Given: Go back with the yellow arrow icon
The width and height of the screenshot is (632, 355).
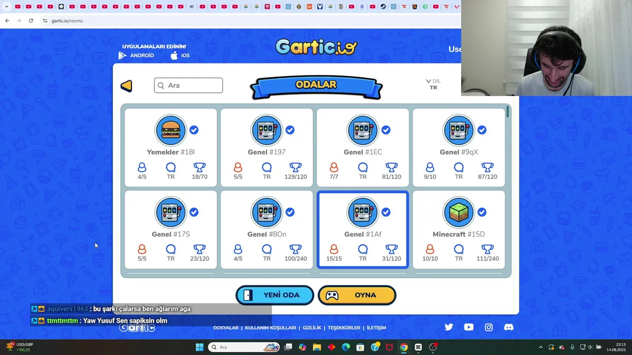Looking at the screenshot, I should (126, 86).
